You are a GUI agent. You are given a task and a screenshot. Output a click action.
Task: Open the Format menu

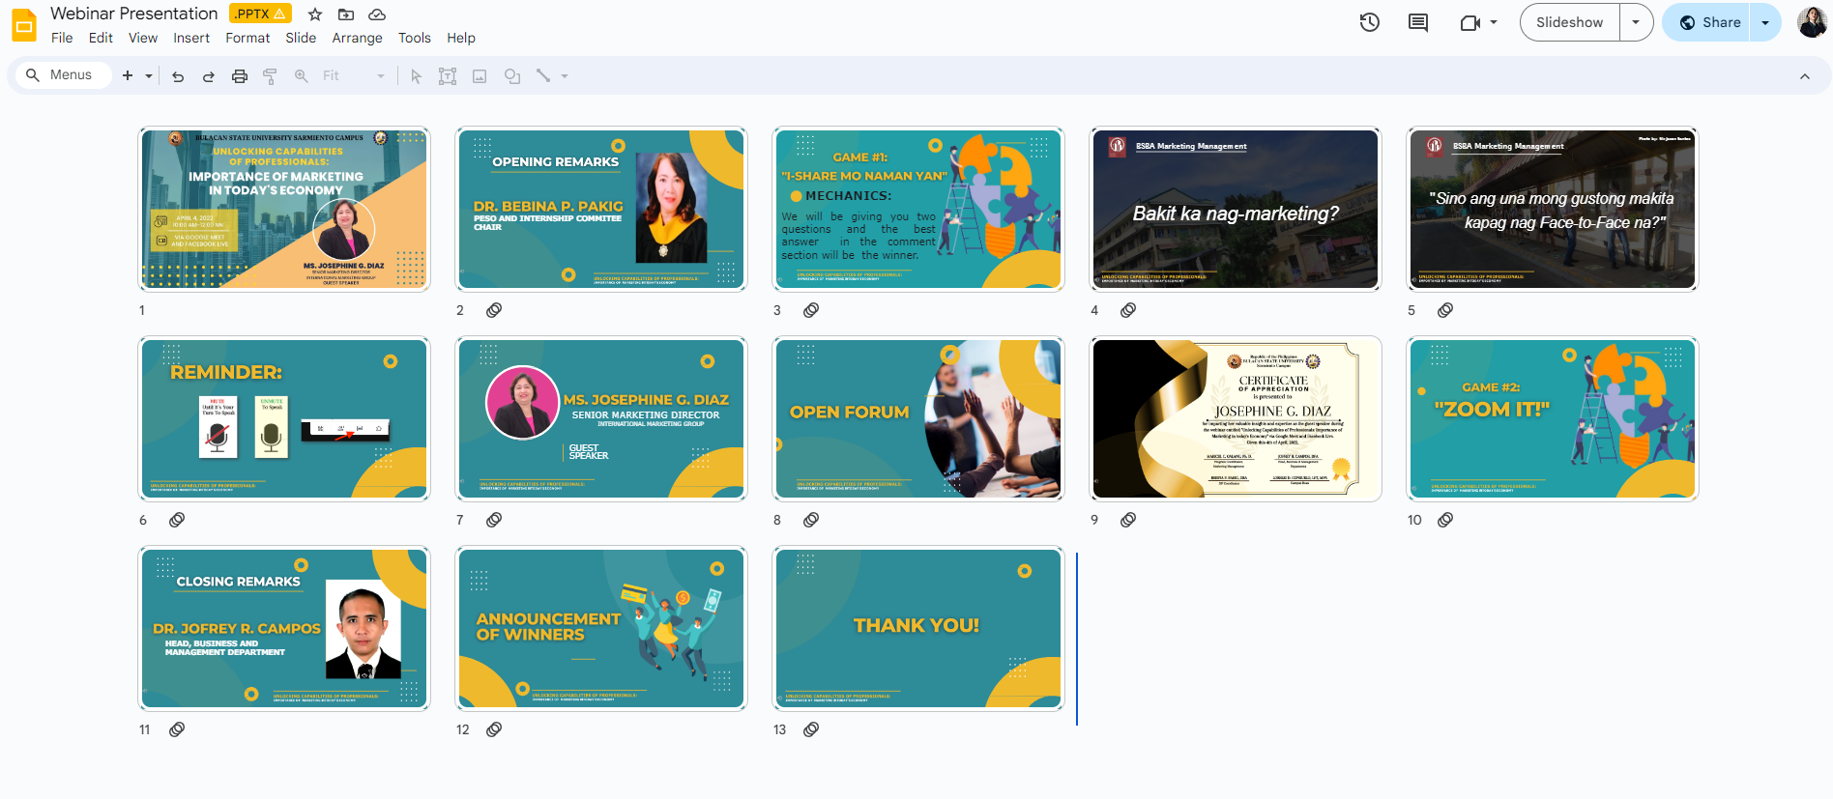pyautogui.click(x=247, y=38)
